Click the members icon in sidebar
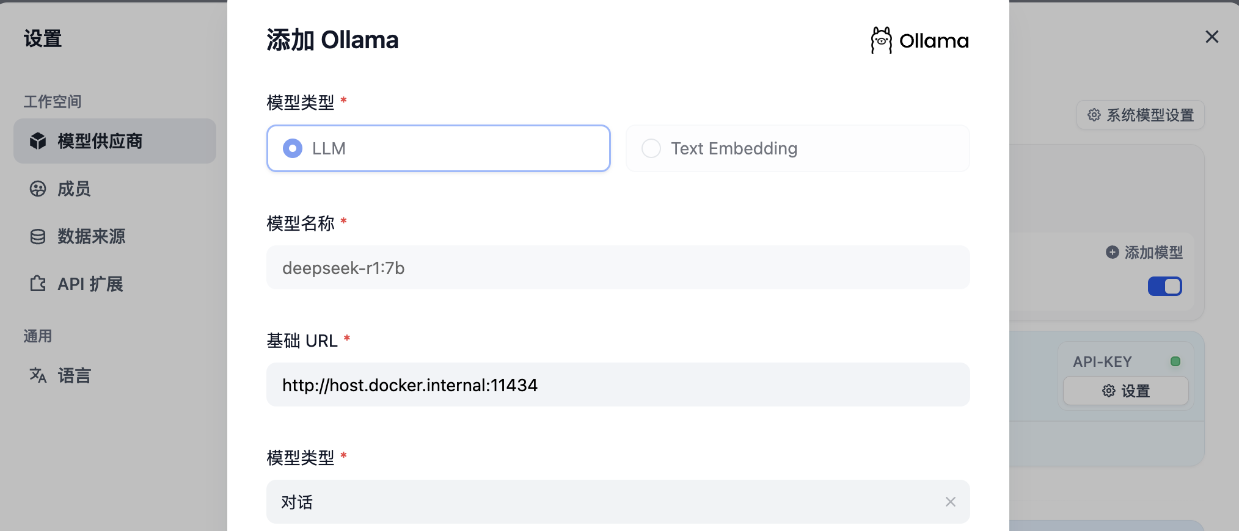The height and width of the screenshot is (531, 1239). pyautogui.click(x=38, y=189)
